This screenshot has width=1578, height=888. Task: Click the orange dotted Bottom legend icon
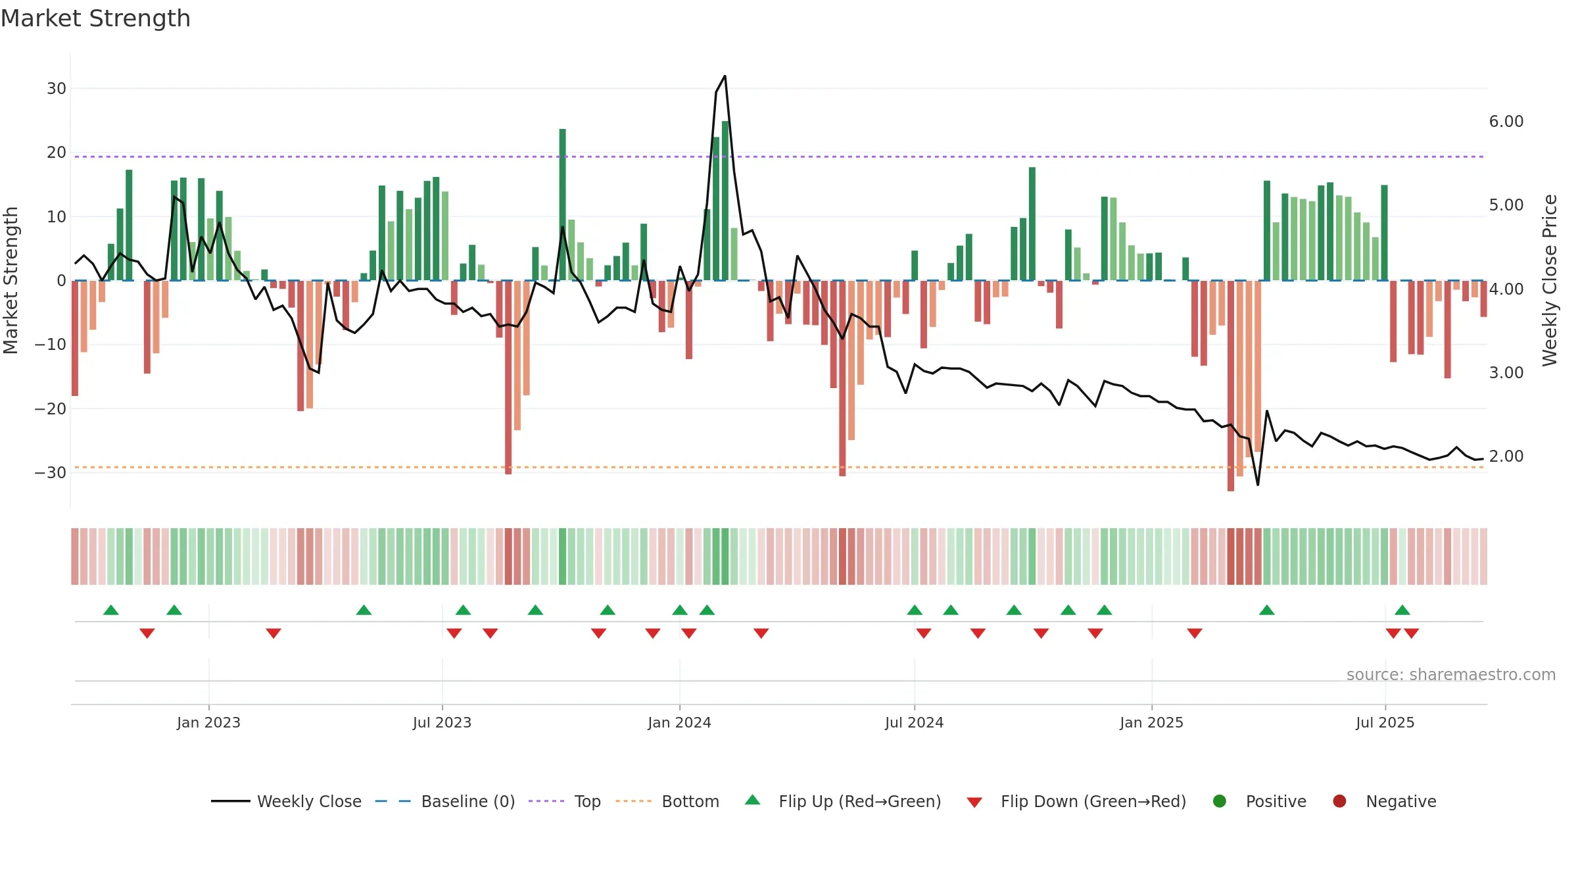click(633, 801)
